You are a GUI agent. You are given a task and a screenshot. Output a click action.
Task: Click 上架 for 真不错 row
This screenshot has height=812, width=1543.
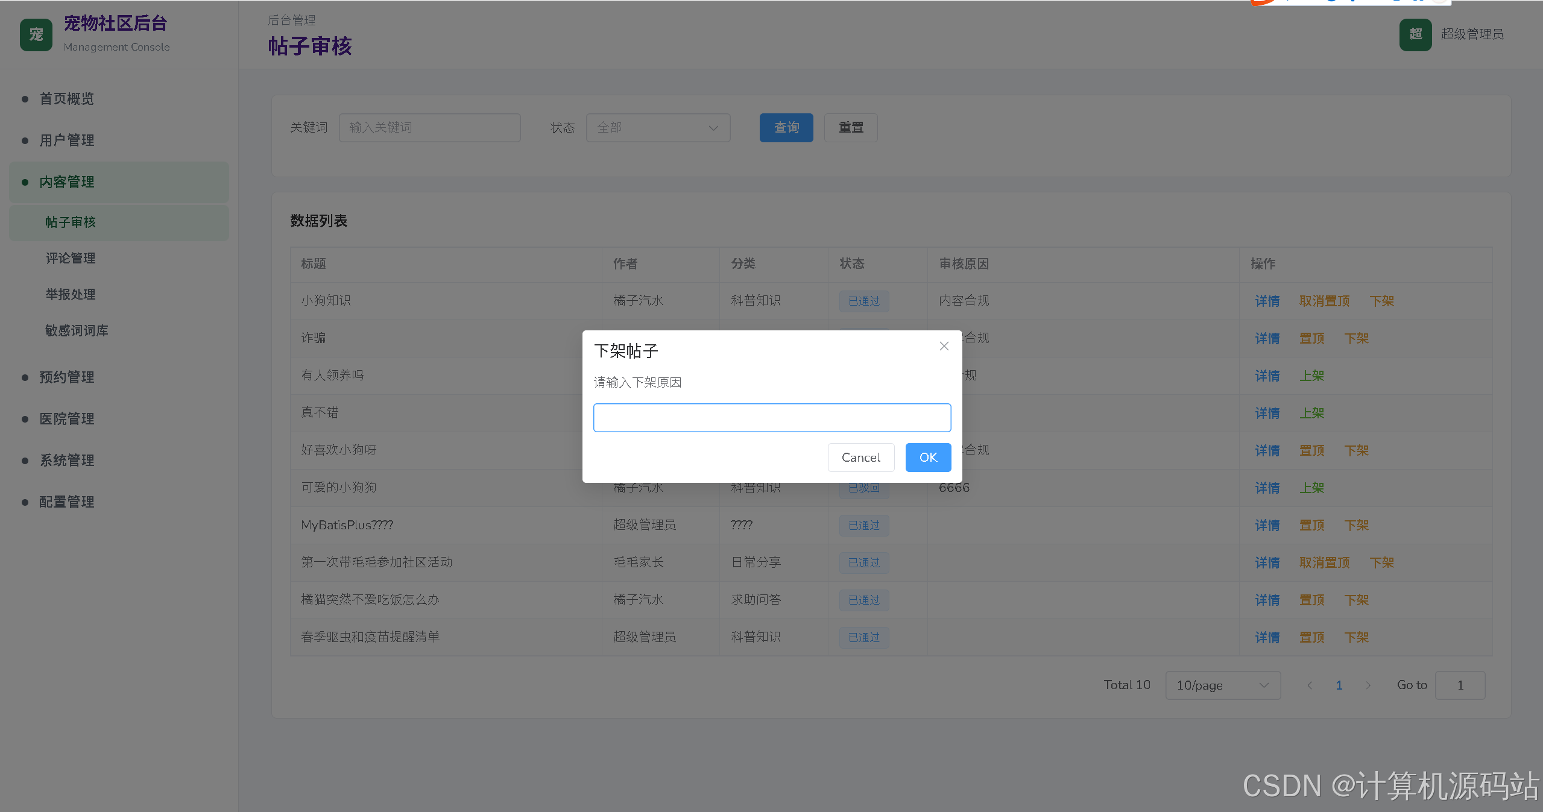coord(1311,413)
